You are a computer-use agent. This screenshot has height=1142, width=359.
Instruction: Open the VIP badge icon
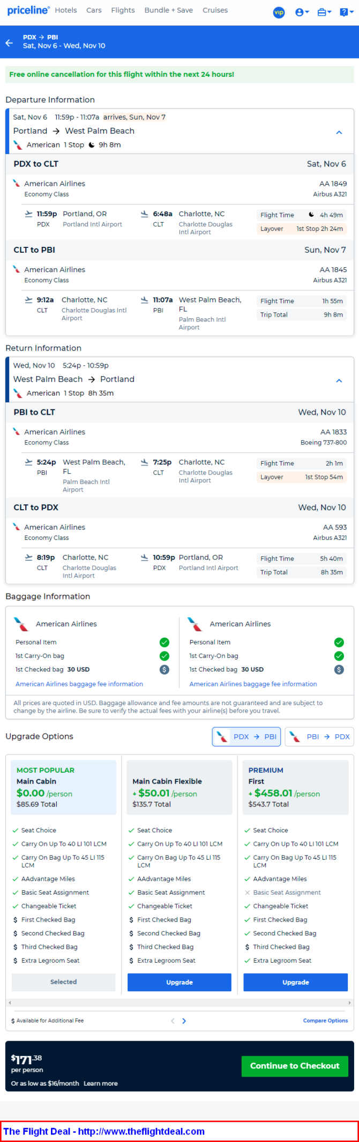click(279, 12)
